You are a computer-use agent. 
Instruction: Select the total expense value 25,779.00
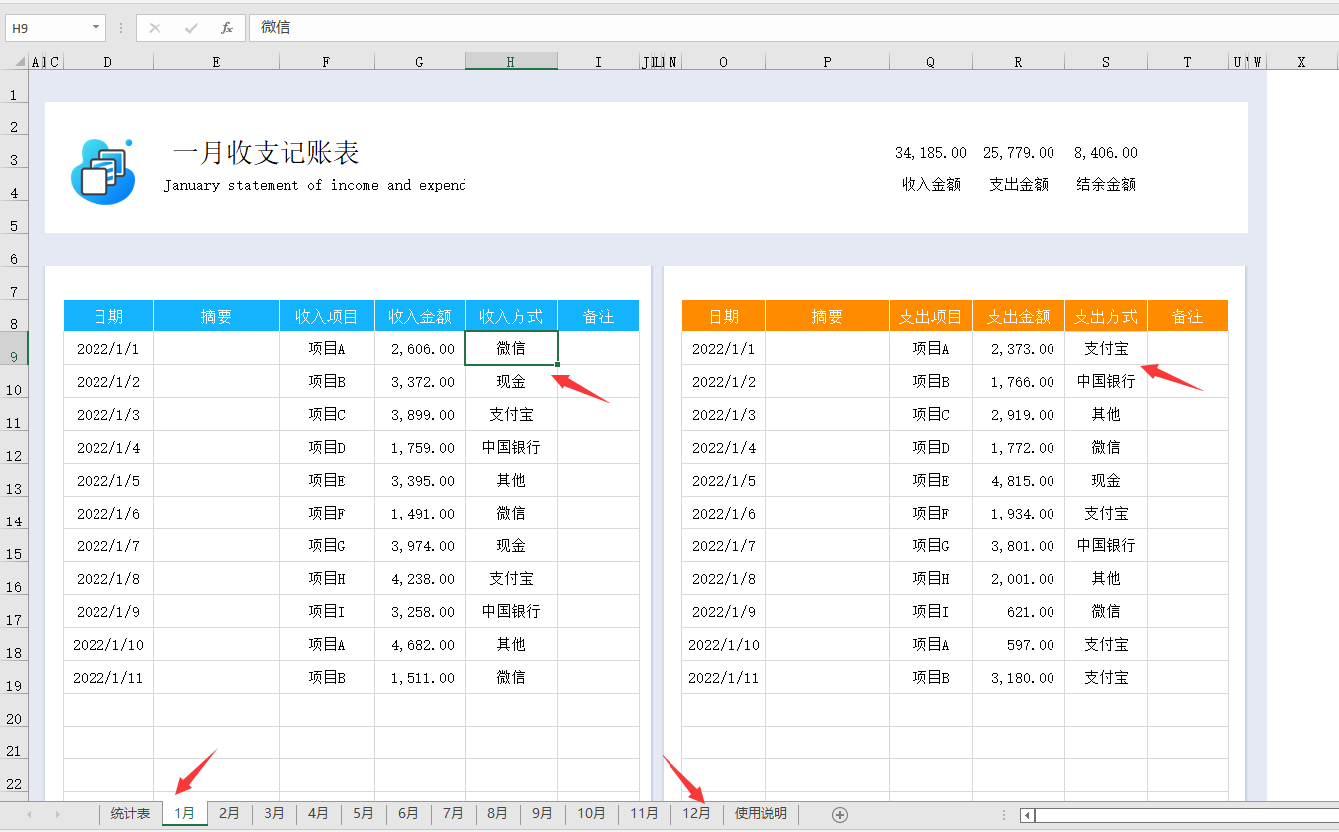1019,153
